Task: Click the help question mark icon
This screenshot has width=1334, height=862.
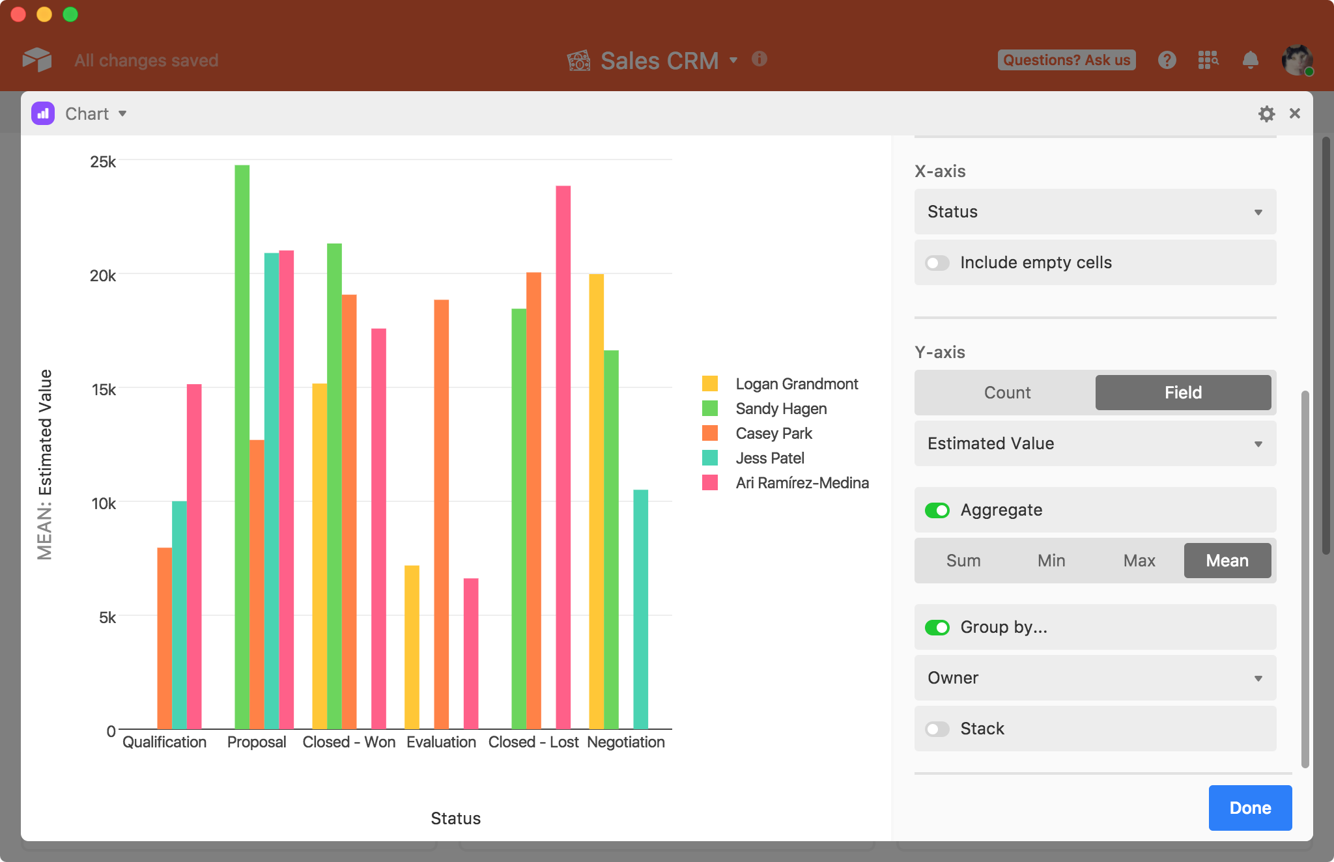Action: pos(1166,59)
